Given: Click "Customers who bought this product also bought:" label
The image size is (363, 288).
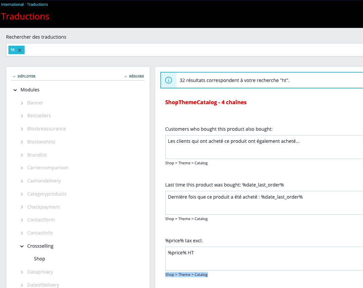Looking at the screenshot, I should point(219,129).
